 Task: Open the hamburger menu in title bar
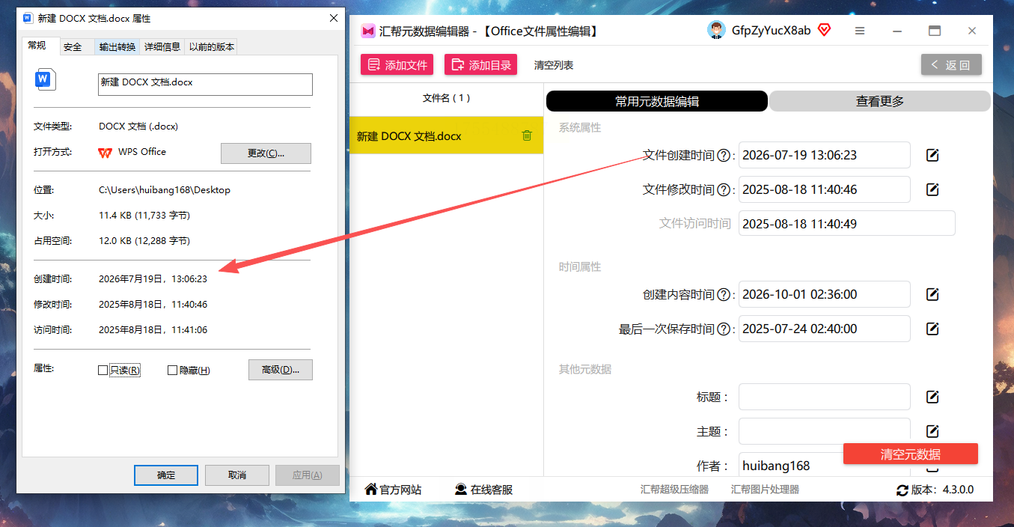click(x=860, y=31)
